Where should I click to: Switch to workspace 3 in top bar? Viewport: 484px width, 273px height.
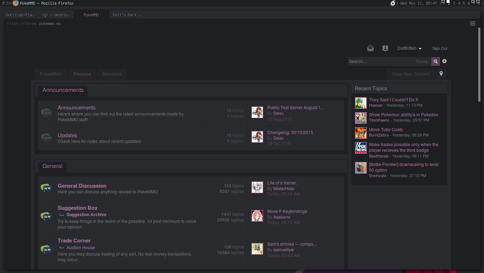pos(454,3)
